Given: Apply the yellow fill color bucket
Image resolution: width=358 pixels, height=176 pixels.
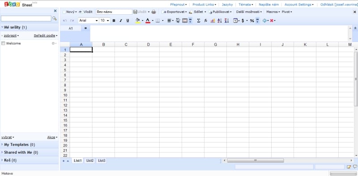Looking at the screenshot, I should [x=138, y=21].
